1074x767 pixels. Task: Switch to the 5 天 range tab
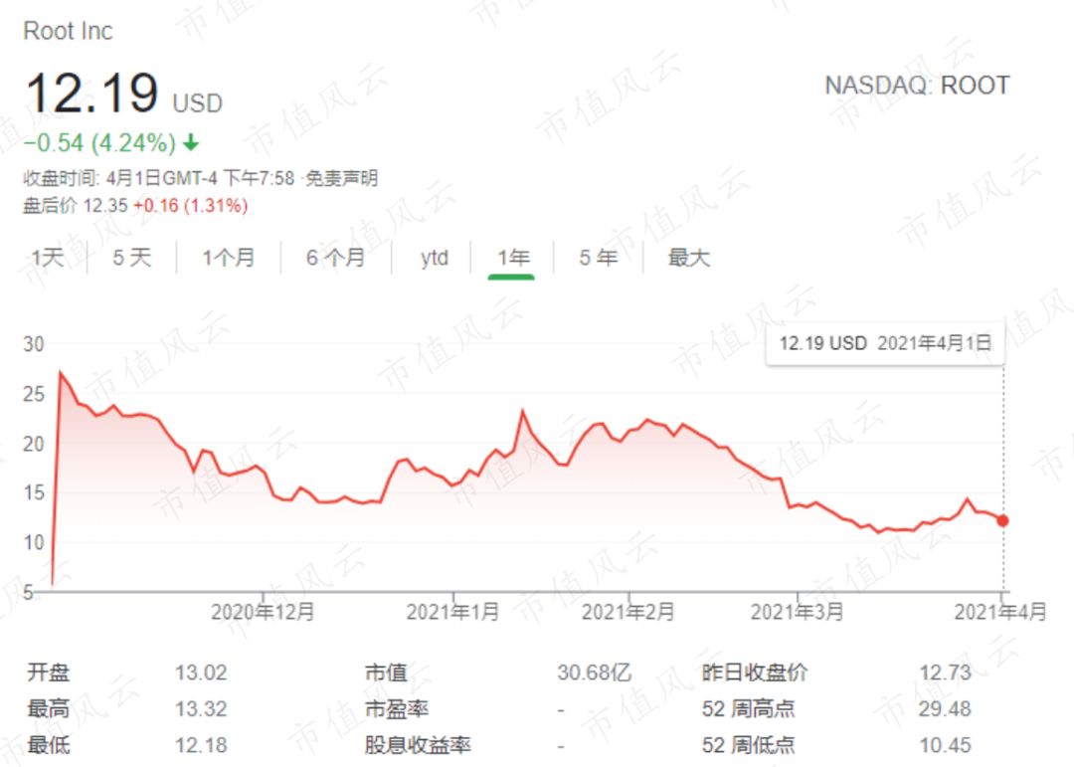point(131,258)
